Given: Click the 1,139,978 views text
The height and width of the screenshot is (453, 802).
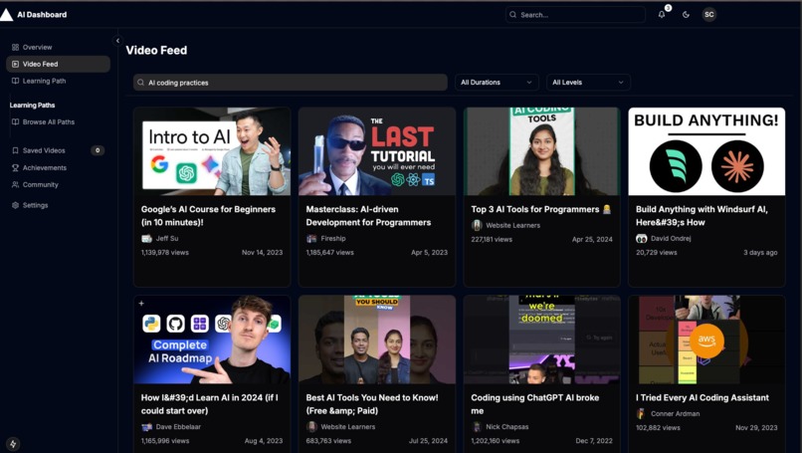Looking at the screenshot, I should (165, 252).
